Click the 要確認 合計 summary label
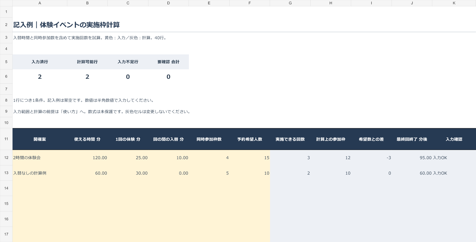The width and height of the screenshot is (476, 242). coord(168,62)
